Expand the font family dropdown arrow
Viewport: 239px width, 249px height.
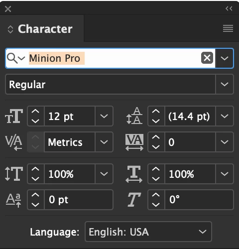pos(225,58)
